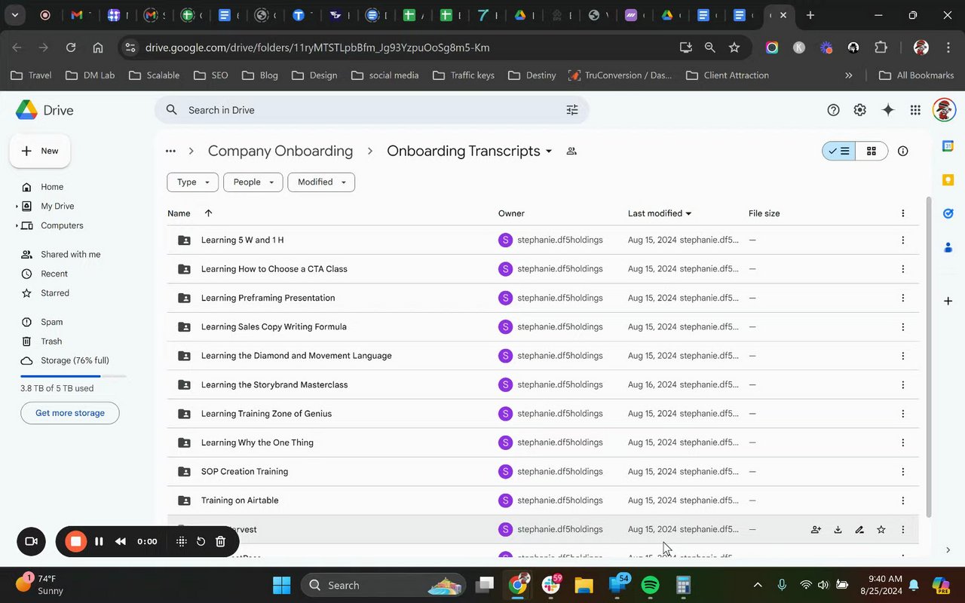The width and height of the screenshot is (965, 603).
Task: Switch to list layout view
Action: pos(839,151)
